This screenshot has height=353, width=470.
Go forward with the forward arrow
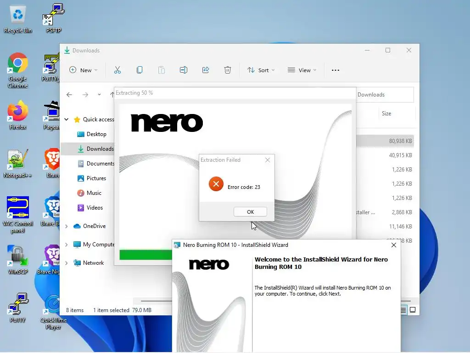click(x=85, y=95)
